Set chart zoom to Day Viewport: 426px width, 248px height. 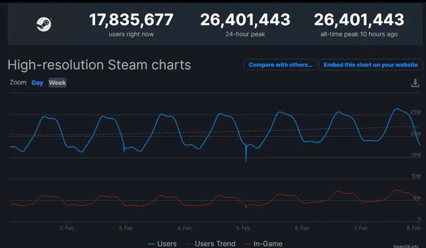(x=37, y=82)
